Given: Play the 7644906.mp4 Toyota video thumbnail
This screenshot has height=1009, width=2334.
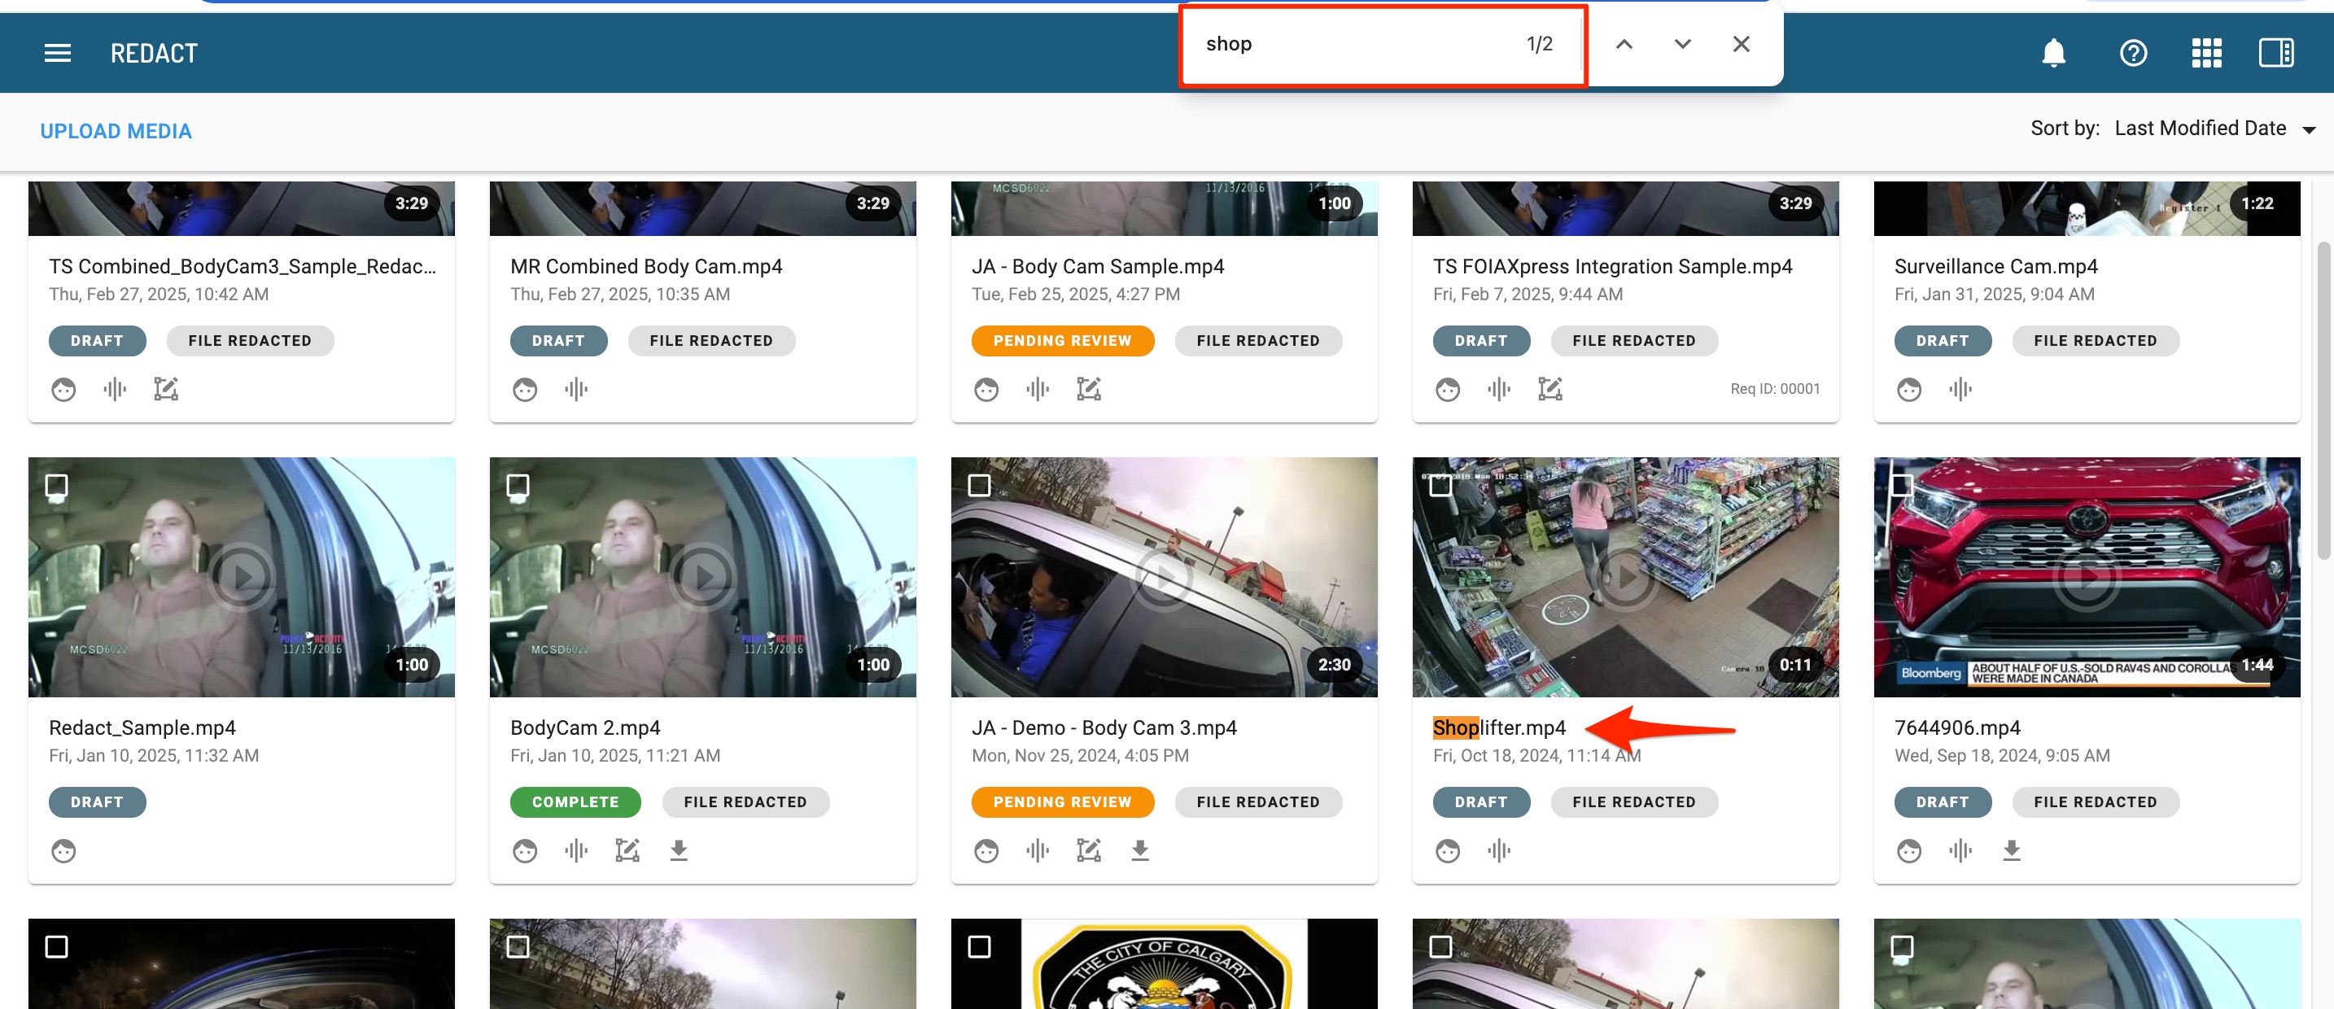Looking at the screenshot, I should tap(2086, 576).
